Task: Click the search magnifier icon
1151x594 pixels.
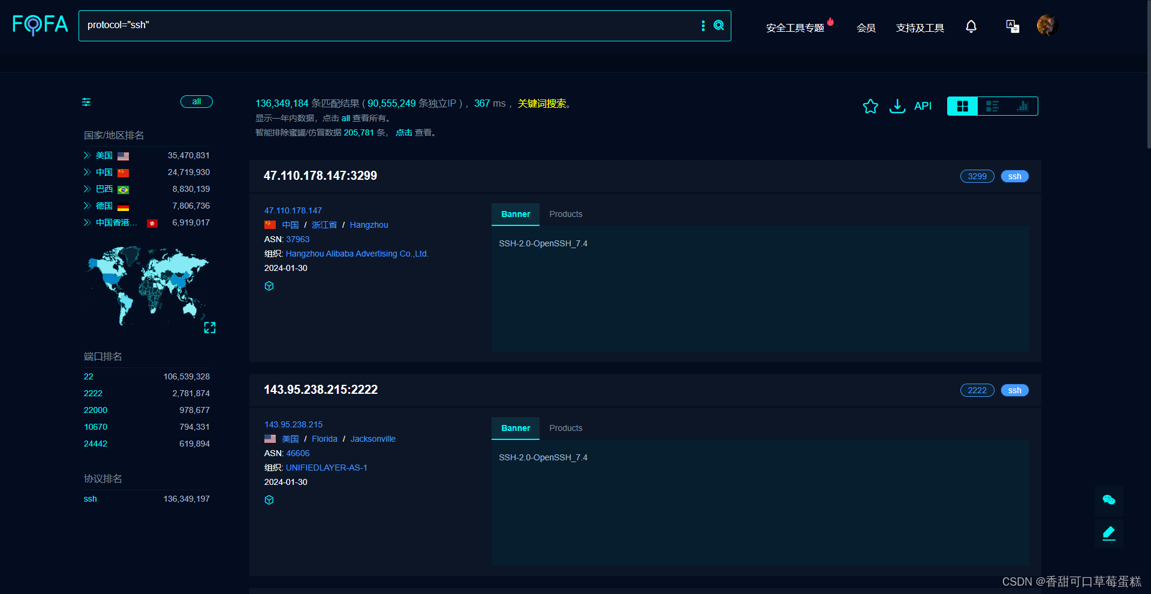Action: tap(719, 25)
